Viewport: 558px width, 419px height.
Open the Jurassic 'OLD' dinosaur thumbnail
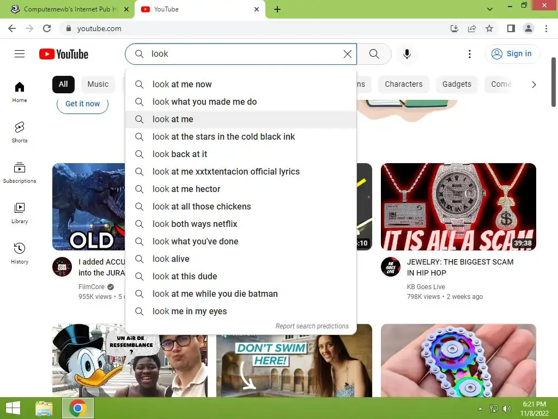click(x=89, y=207)
